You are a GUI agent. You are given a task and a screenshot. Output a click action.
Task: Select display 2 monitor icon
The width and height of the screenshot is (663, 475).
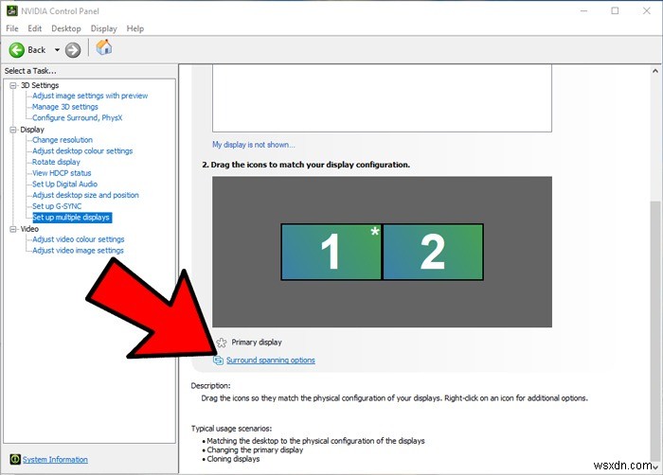pos(433,252)
